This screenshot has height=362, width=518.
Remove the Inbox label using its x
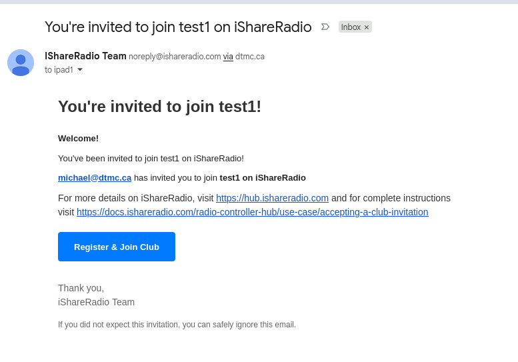[367, 27]
